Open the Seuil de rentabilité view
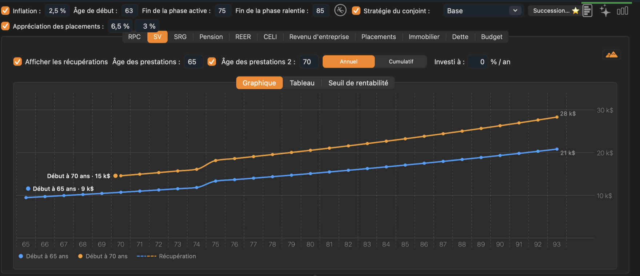 [358, 83]
